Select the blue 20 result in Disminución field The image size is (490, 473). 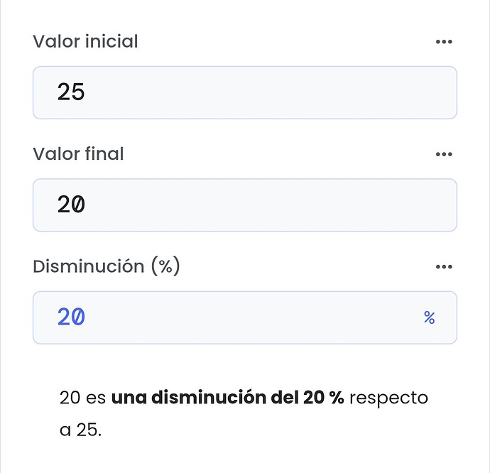pos(71,317)
